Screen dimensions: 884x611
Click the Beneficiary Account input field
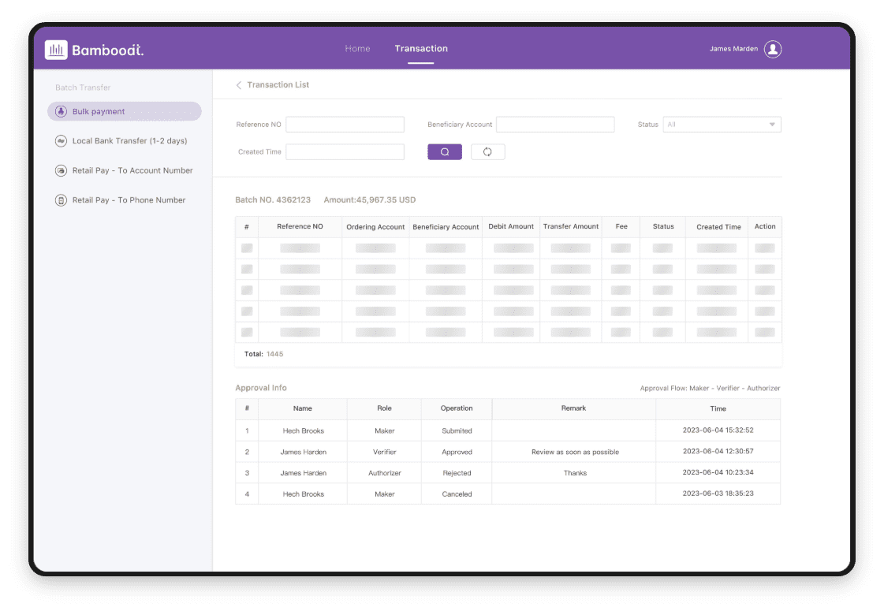click(554, 125)
